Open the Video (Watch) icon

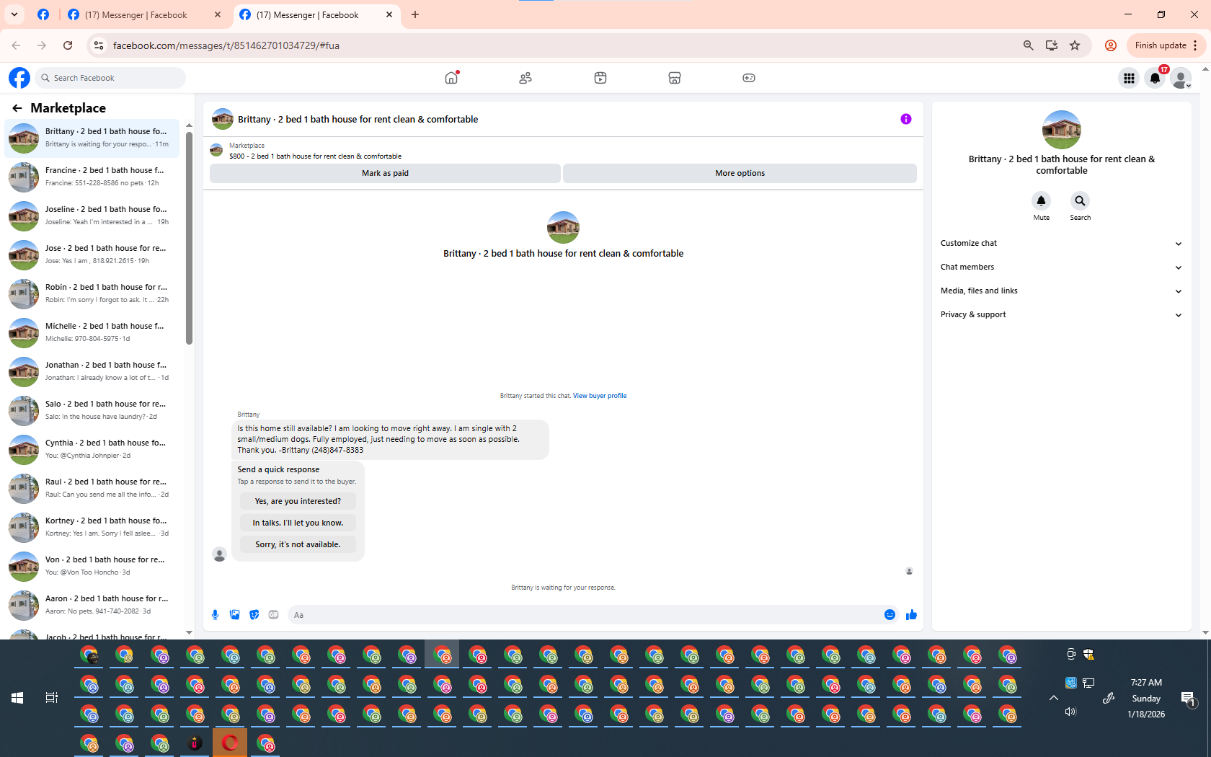point(600,78)
